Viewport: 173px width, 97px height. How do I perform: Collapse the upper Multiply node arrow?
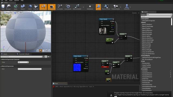126,34
